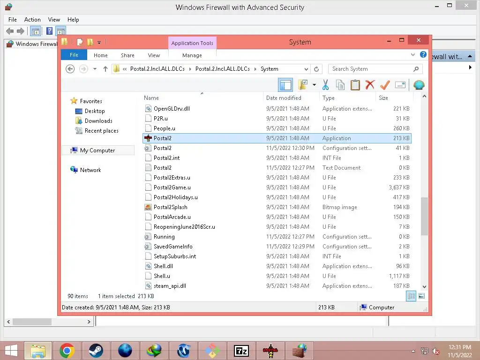Select the steam_api.dll file
This screenshot has height=360, width=480.
point(277,286)
